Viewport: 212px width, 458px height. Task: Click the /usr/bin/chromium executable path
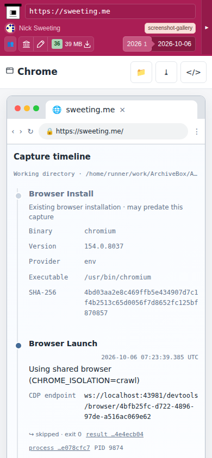point(117,277)
